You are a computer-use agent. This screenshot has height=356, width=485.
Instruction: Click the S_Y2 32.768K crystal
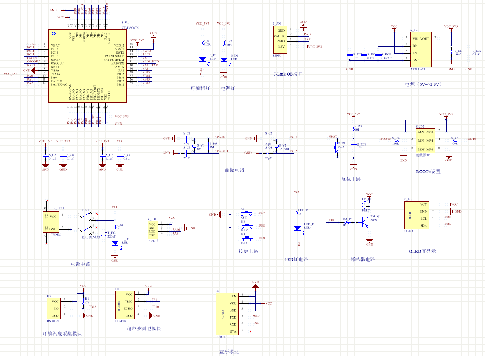[276, 146]
